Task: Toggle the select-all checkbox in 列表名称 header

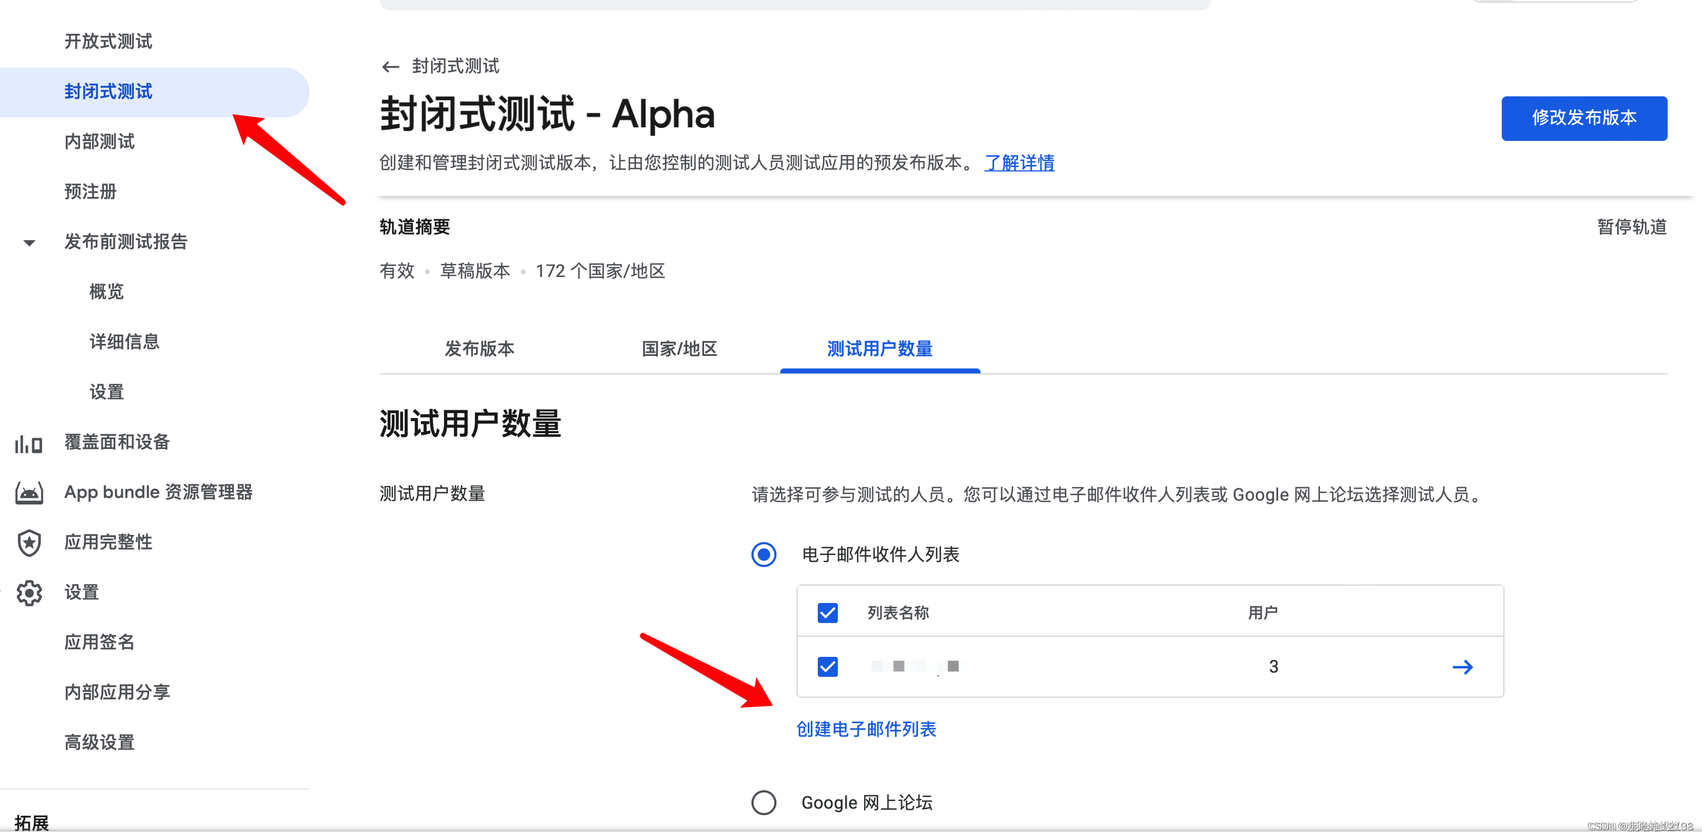Action: (x=828, y=612)
